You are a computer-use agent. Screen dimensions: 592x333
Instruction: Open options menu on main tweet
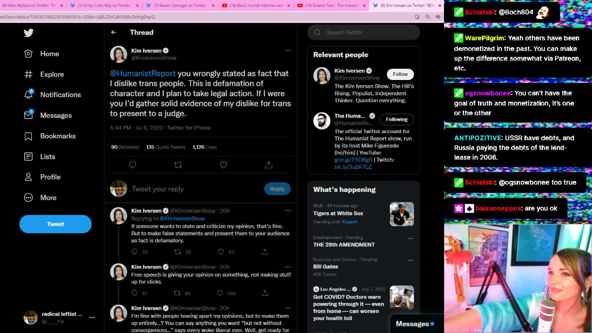[x=288, y=50]
